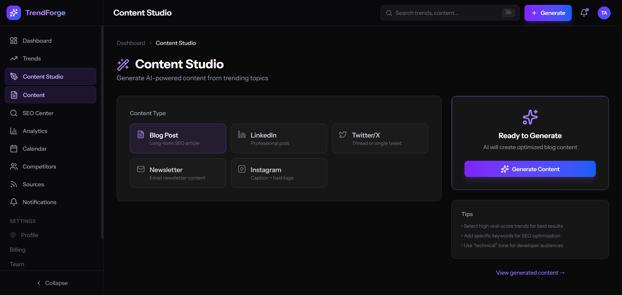Select the LinkedIn content type
Viewport: 622px width, 295px height.
pyautogui.click(x=279, y=138)
